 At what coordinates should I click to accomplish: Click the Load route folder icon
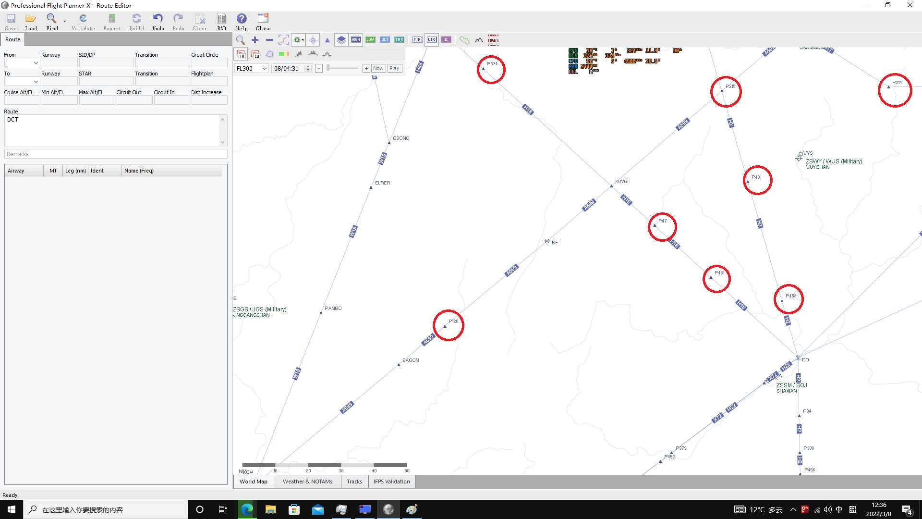pyautogui.click(x=31, y=21)
